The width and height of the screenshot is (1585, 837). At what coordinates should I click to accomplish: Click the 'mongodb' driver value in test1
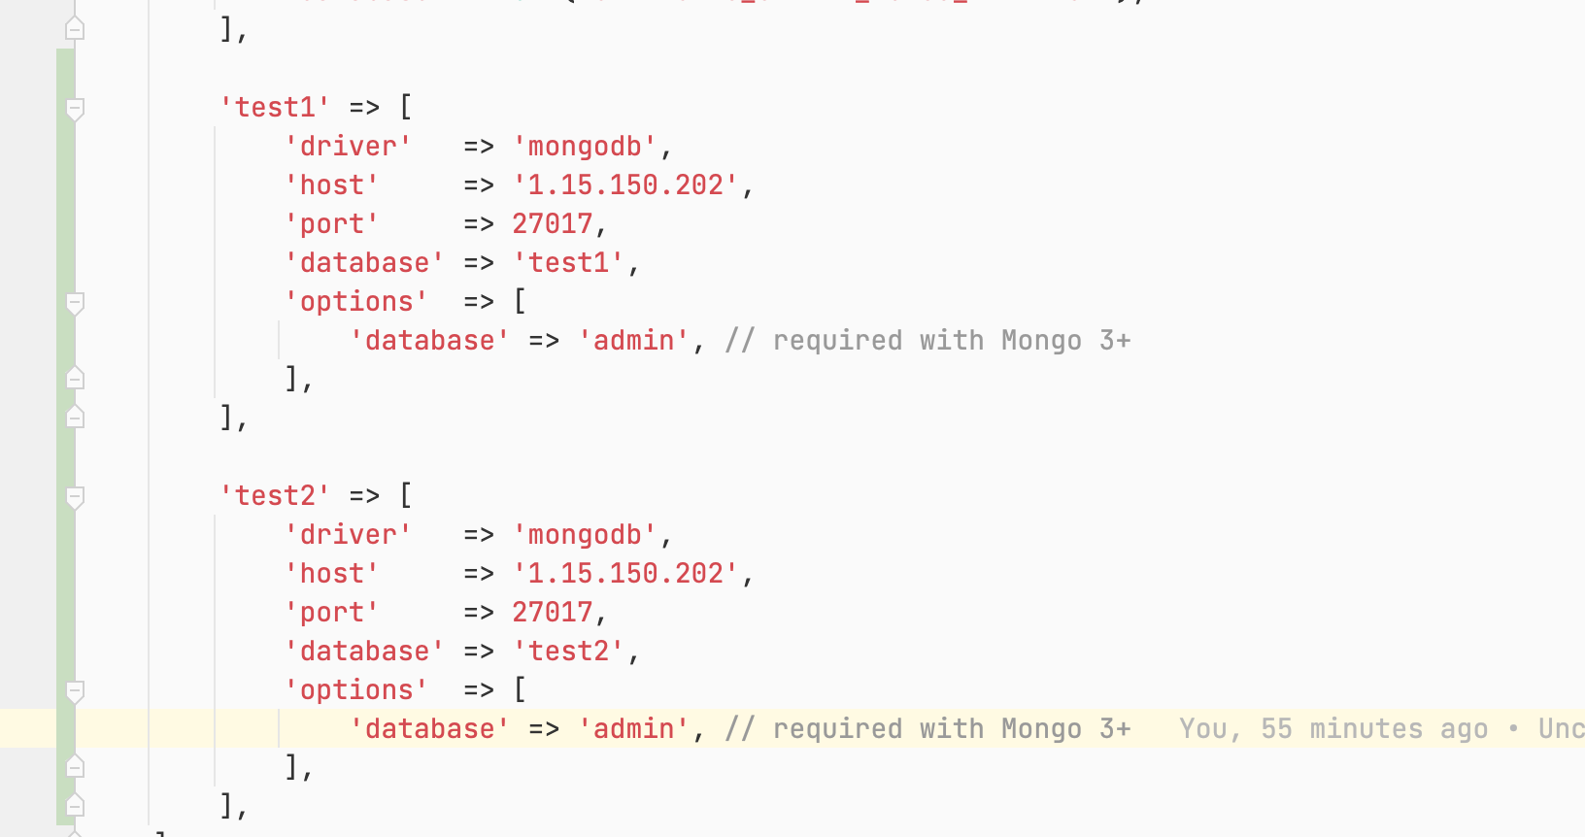pos(585,147)
